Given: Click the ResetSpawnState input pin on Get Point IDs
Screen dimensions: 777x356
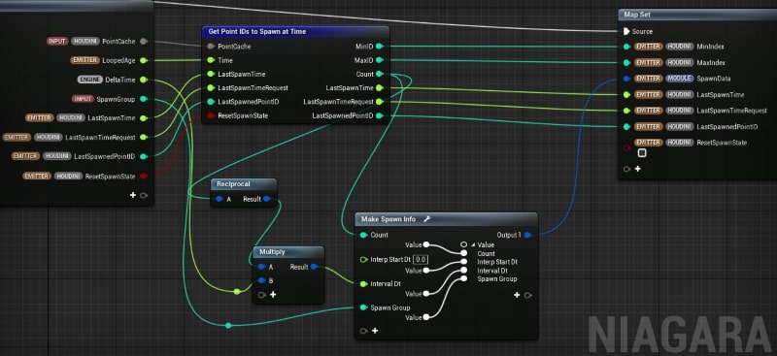Looking at the screenshot, I should click(x=211, y=115).
